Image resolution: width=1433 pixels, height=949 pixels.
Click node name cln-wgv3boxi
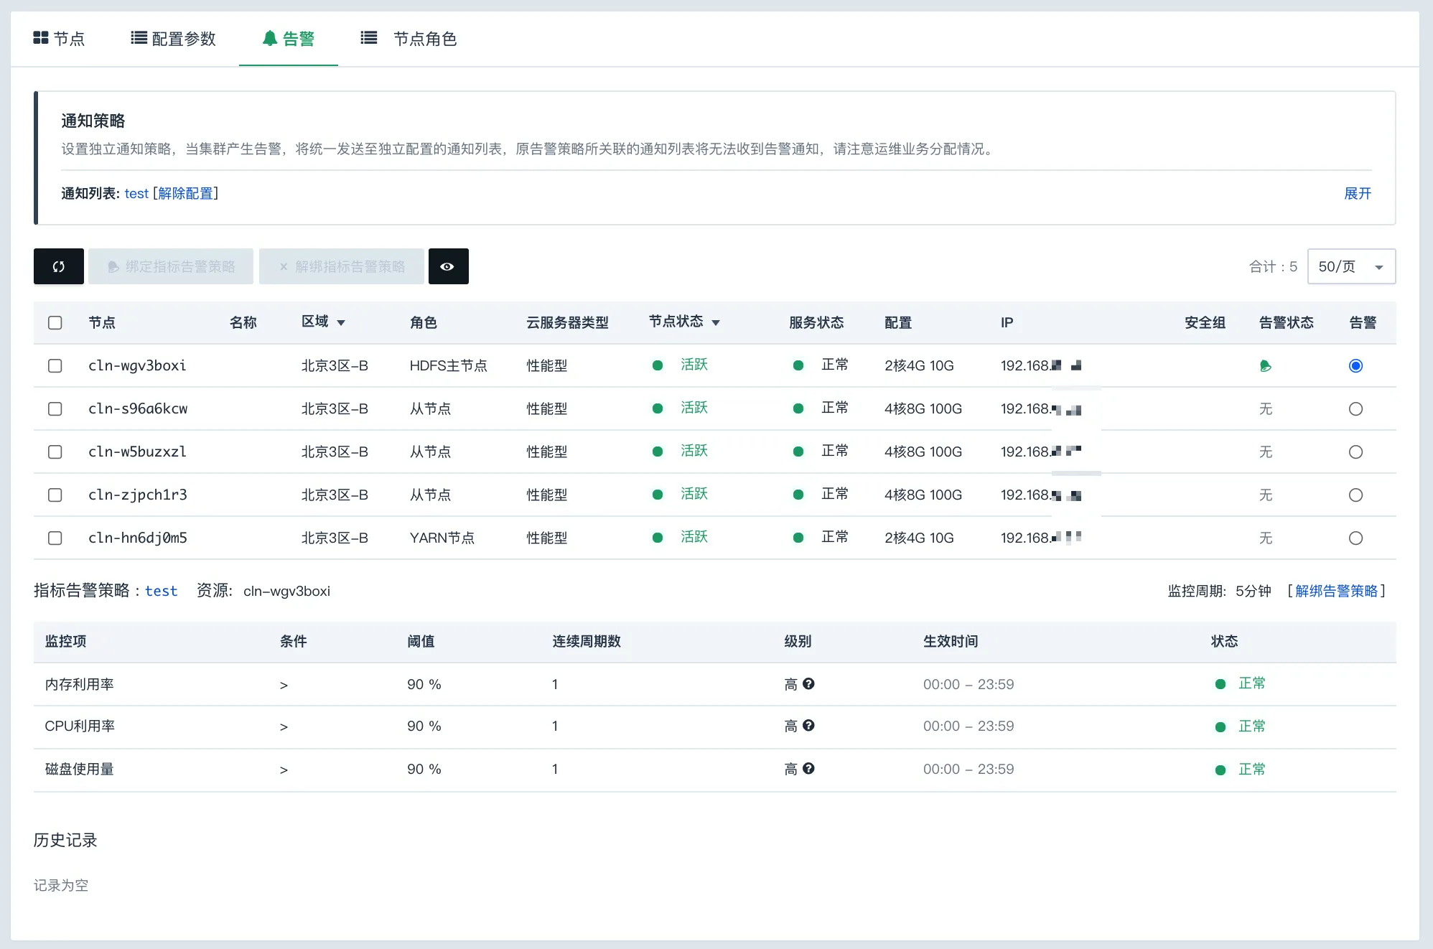coord(137,365)
